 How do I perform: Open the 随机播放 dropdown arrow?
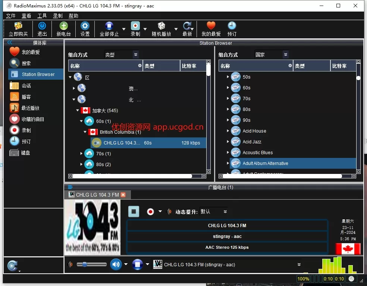(176, 29)
